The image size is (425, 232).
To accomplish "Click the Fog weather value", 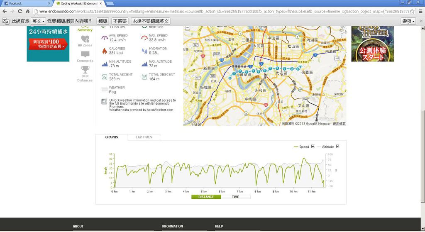I will (x=112, y=92).
